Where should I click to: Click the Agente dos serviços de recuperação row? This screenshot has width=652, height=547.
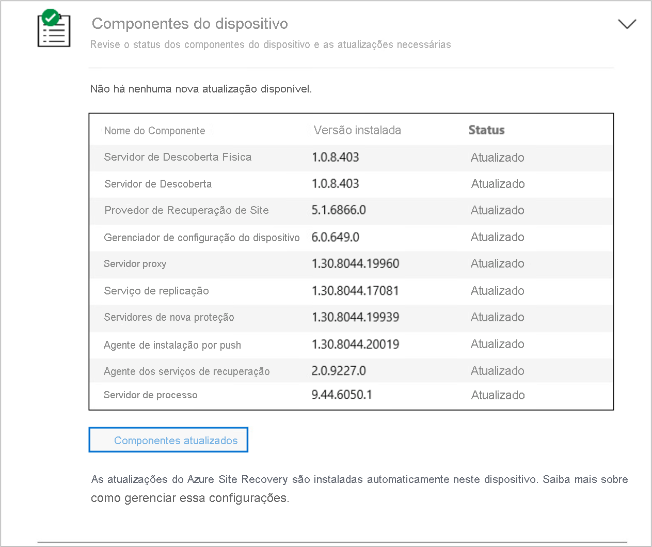tap(188, 371)
